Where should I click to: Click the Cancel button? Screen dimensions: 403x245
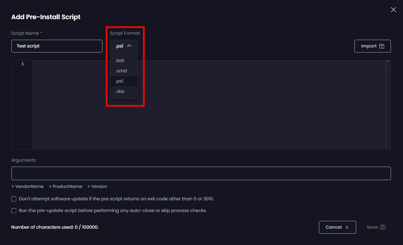[337, 227]
